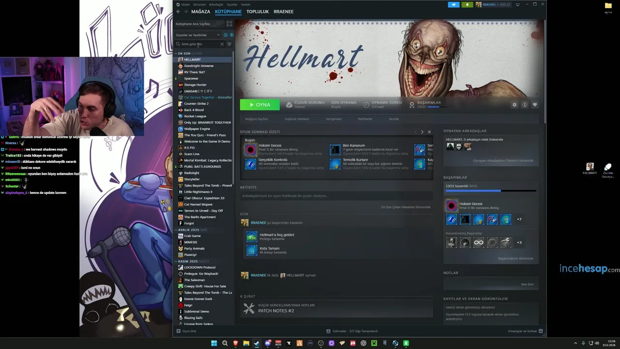Sort by recent activity clock icon

click(x=225, y=35)
